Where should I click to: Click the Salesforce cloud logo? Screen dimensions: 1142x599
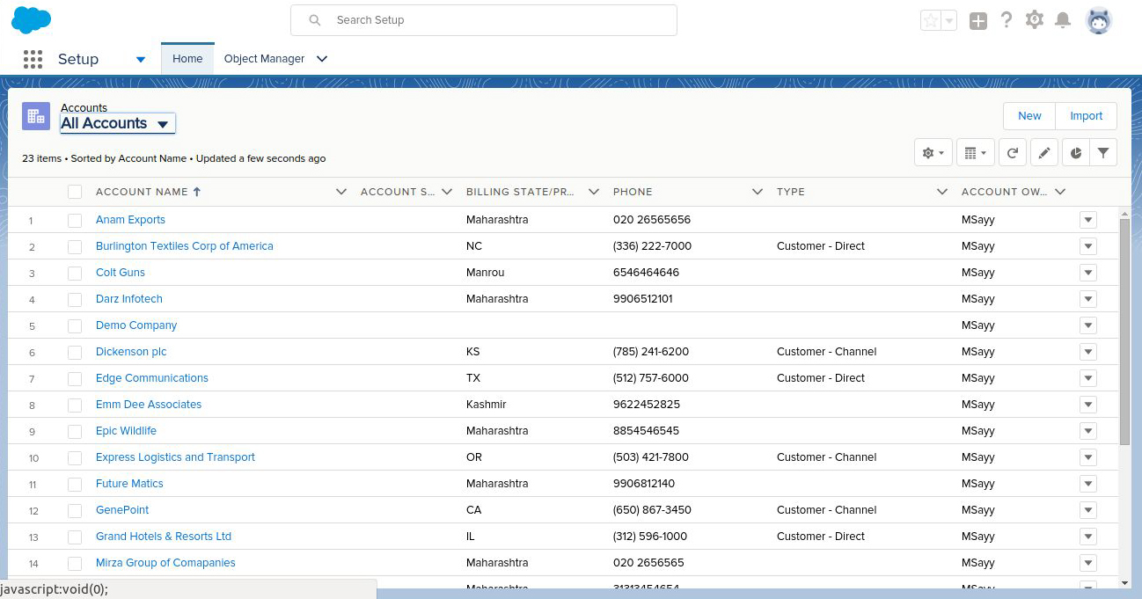coord(32,20)
